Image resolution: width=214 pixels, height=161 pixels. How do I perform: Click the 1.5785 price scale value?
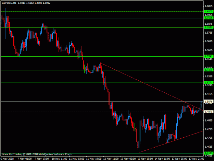(x=209, y=33)
